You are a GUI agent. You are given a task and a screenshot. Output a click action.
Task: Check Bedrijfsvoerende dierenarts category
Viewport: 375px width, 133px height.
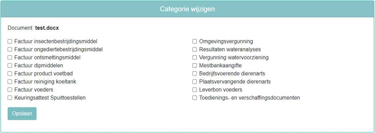pyautogui.click(x=195, y=74)
